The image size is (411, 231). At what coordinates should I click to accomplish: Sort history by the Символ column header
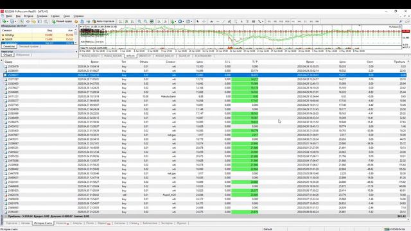[x=171, y=62]
